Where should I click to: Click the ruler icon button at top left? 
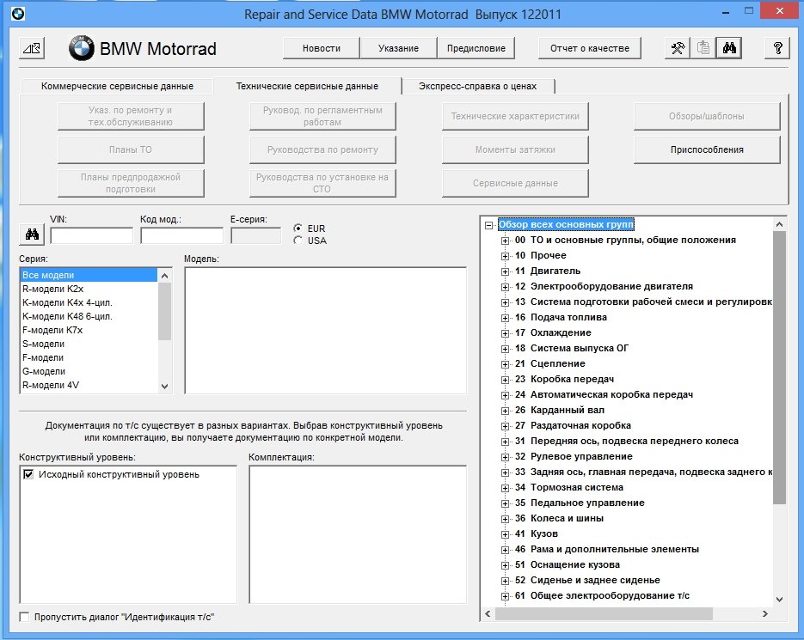tap(32, 48)
